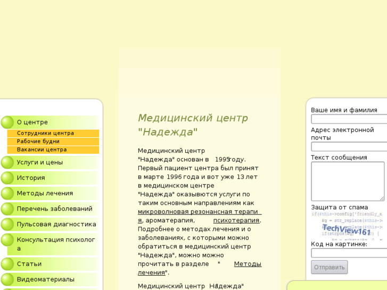Screen dimensions: 387x290
Task: Click the green ball icon beside О центре
Action: point(7,122)
